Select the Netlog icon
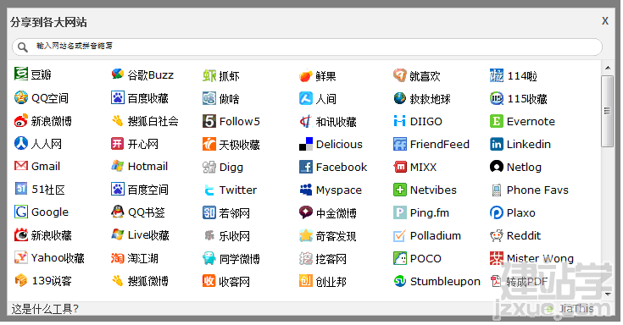 pyautogui.click(x=496, y=167)
